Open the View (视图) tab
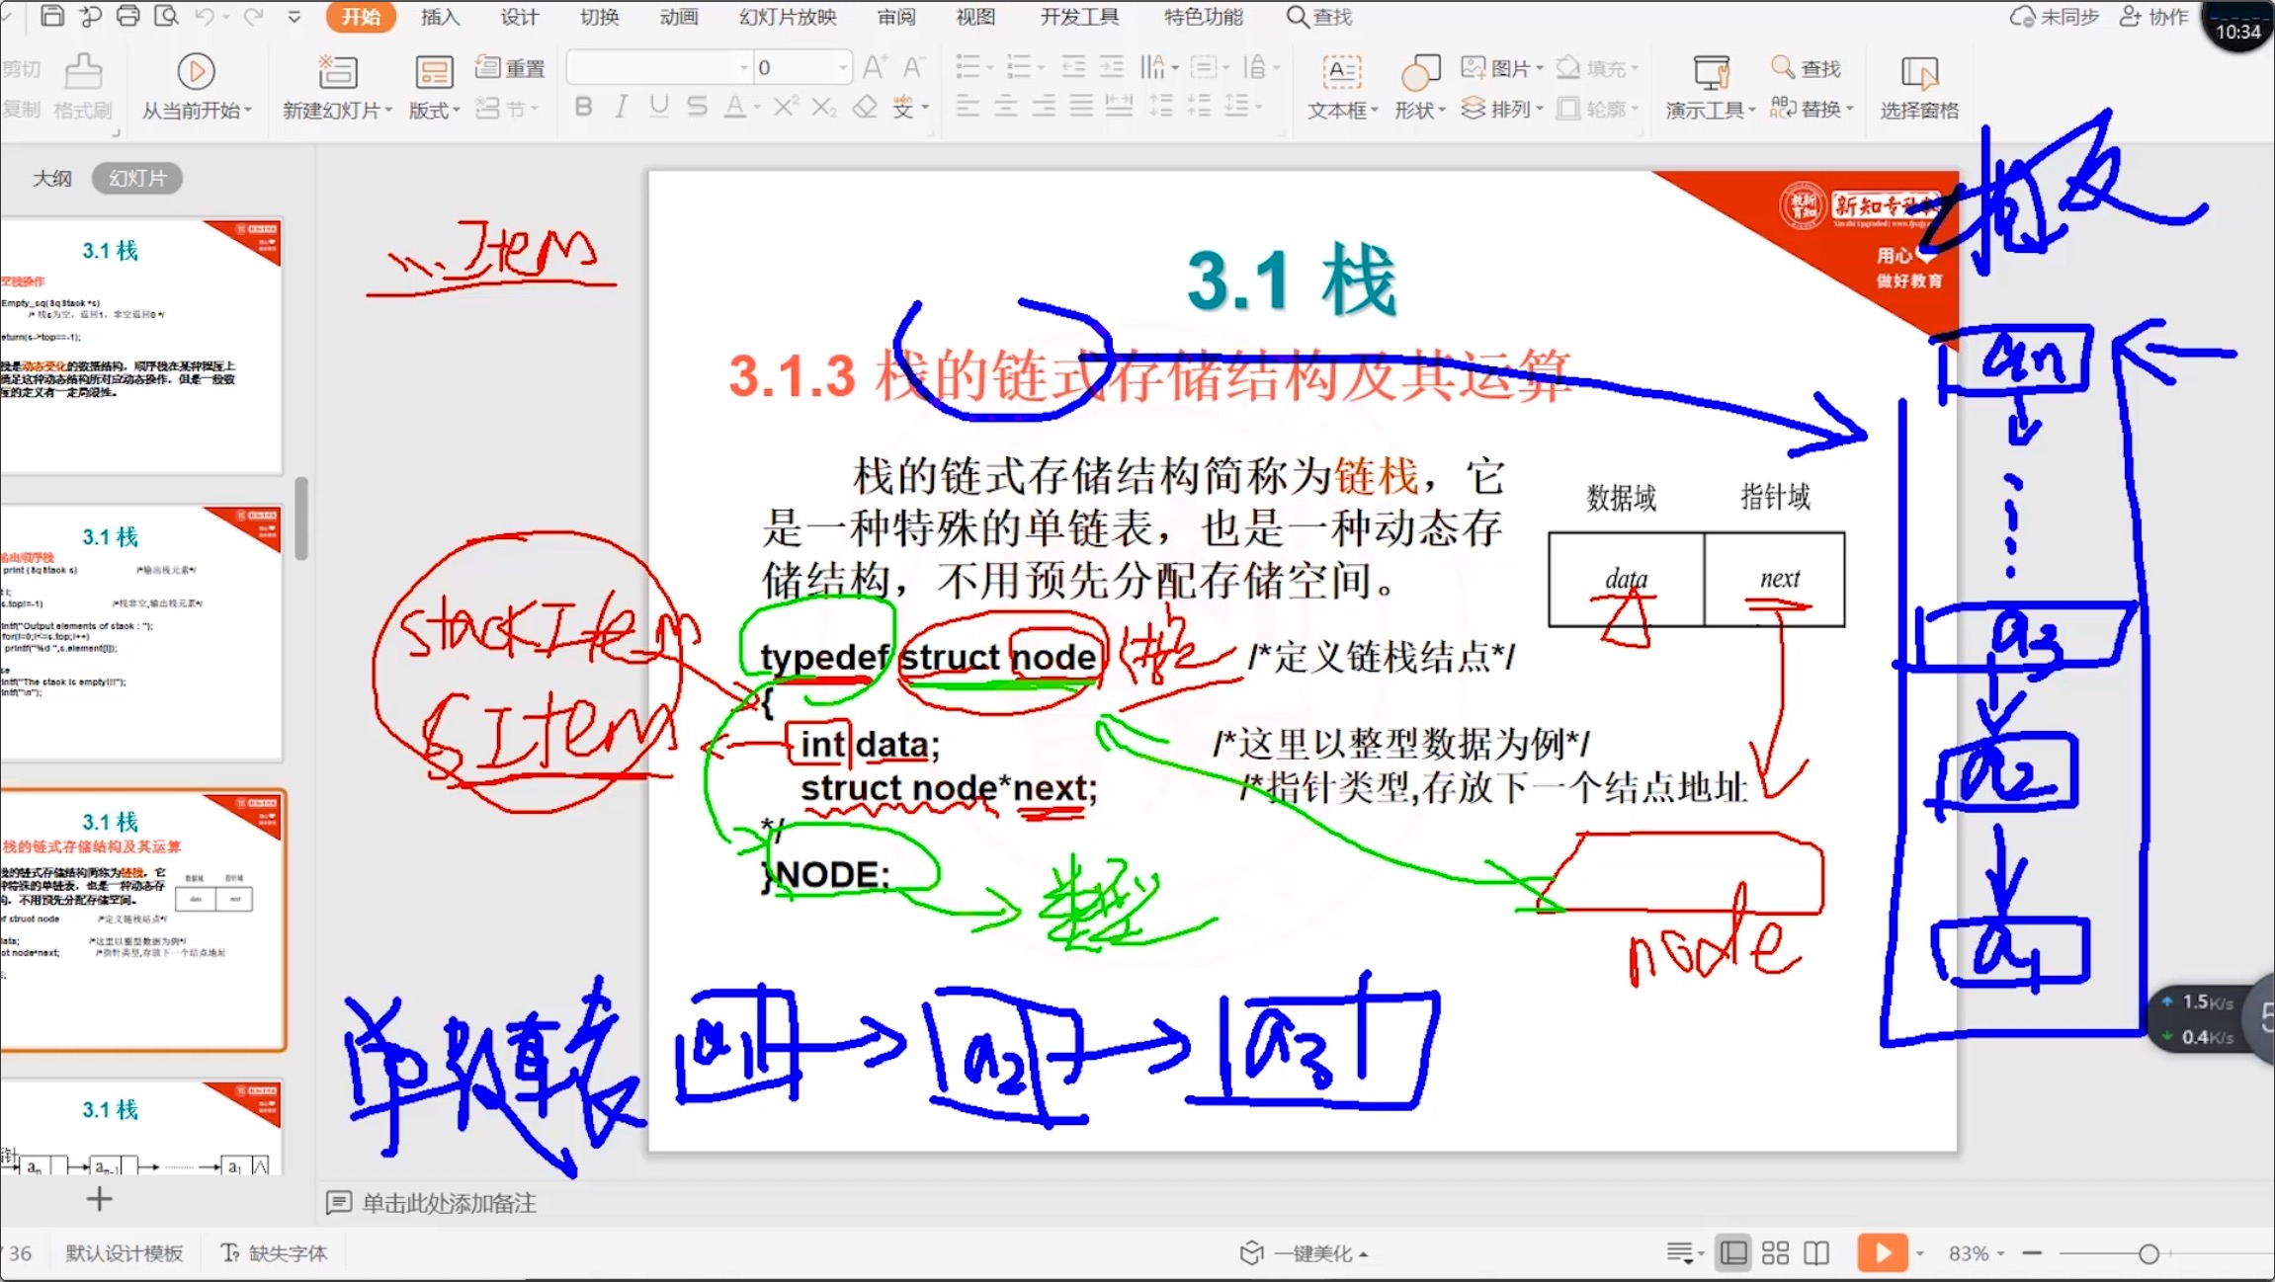This screenshot has width=2275, height=1282. [x=975, y=17]
